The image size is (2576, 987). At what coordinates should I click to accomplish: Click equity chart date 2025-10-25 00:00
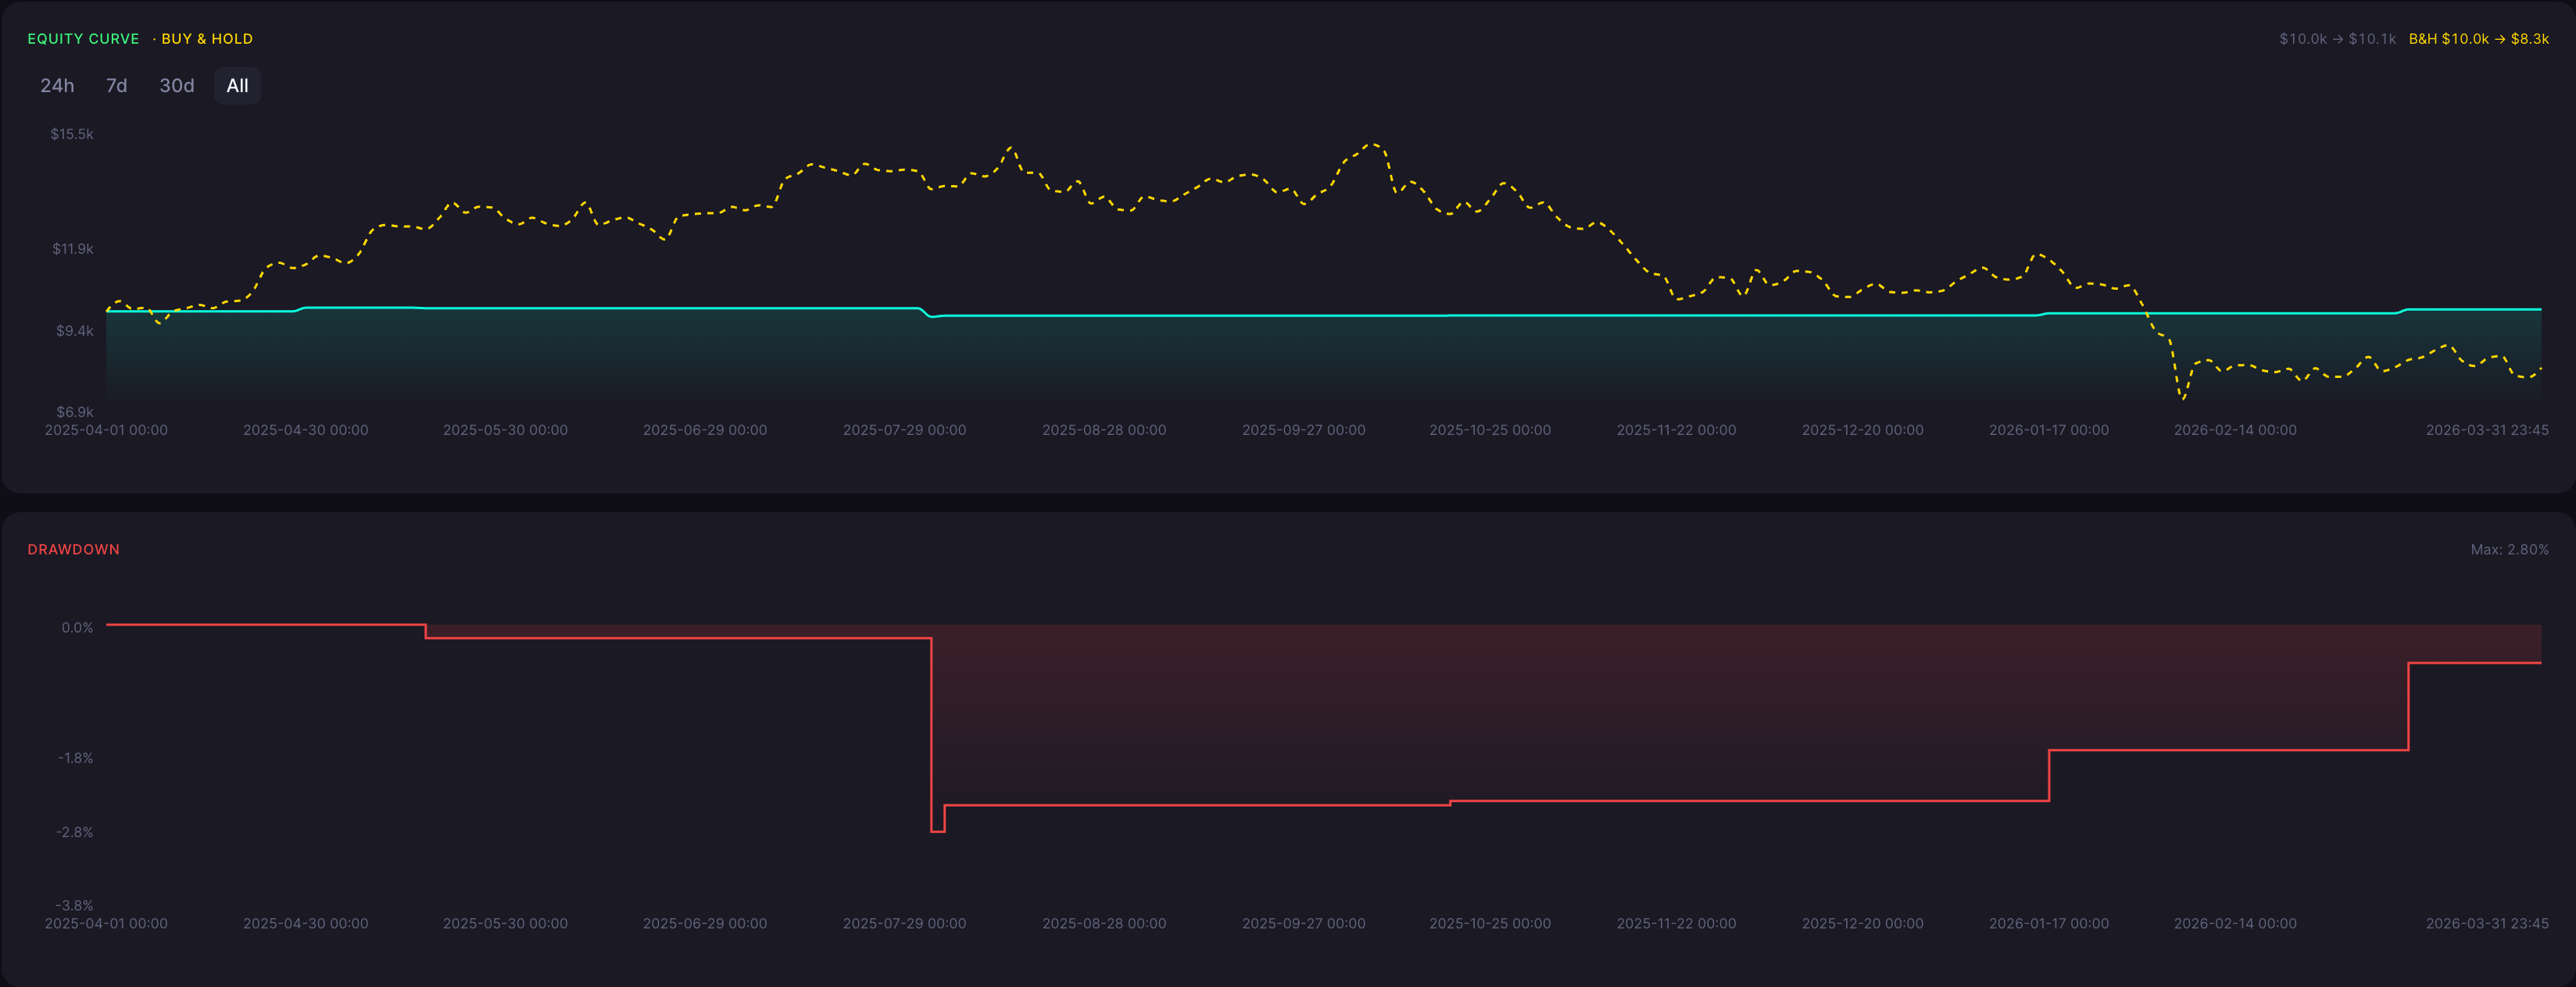coord(1490,430)
